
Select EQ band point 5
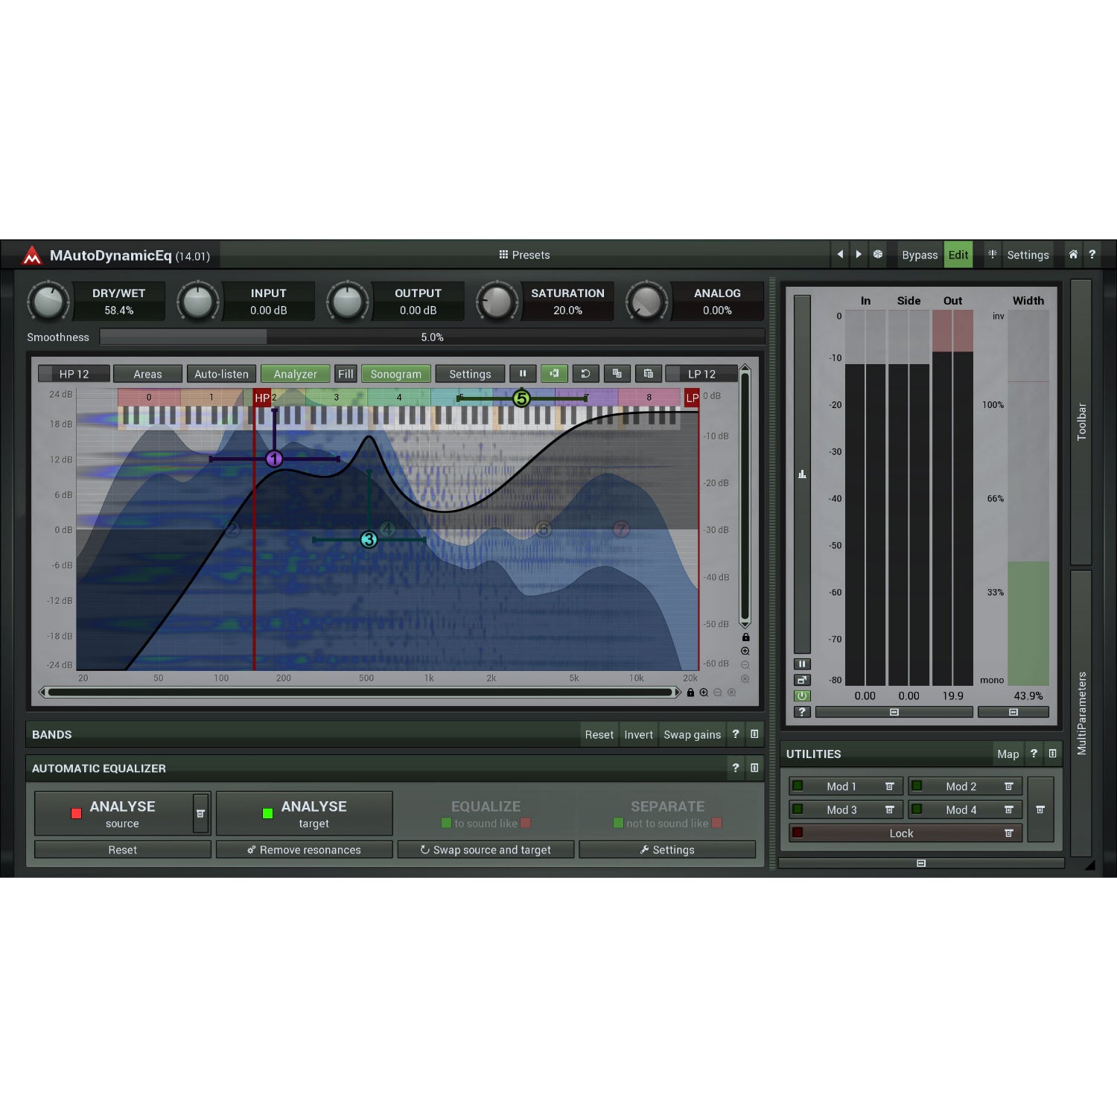click(x=521, y=398)
